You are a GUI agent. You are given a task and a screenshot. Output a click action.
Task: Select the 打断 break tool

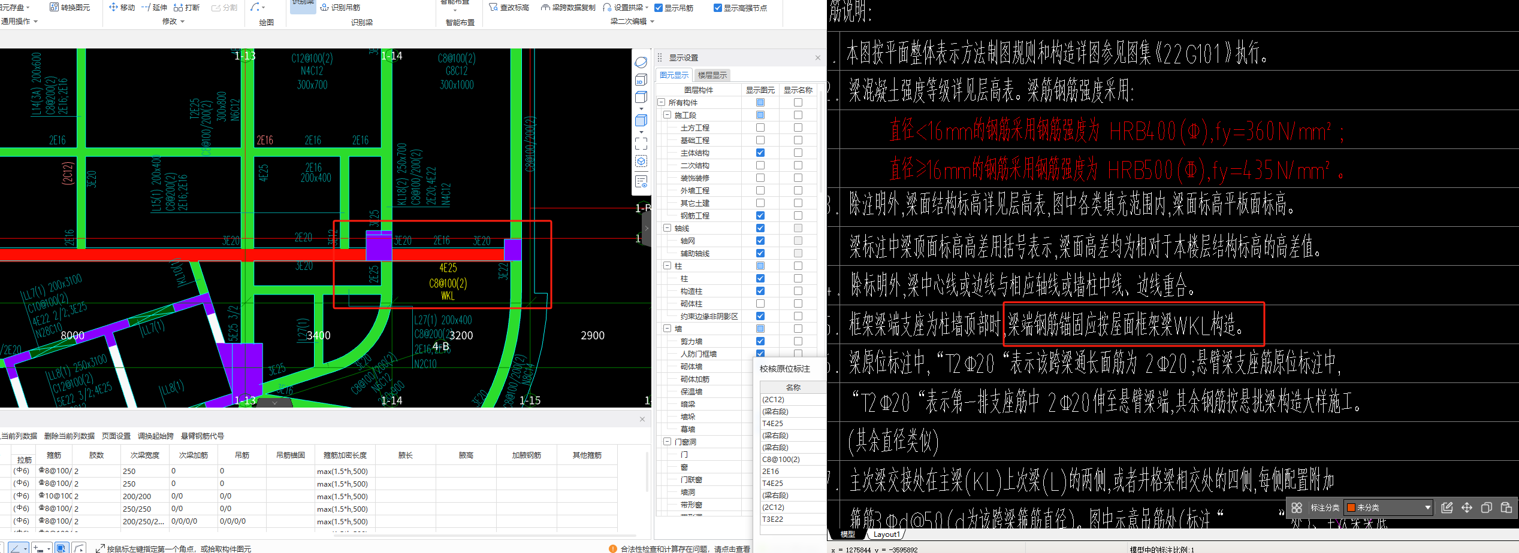click(x=186, y=7)
